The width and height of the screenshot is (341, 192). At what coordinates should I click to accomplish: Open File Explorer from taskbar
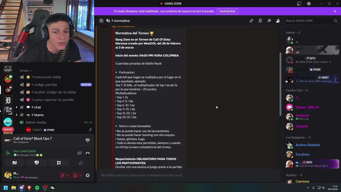click(14, 188)
